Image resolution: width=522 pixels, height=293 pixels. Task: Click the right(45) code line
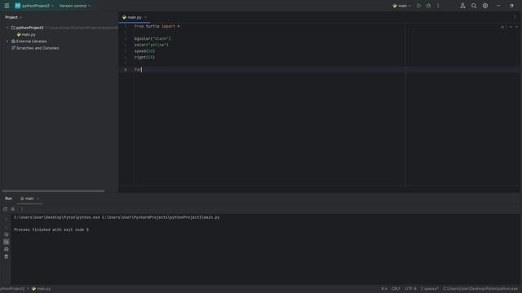[x=144, y=58]
